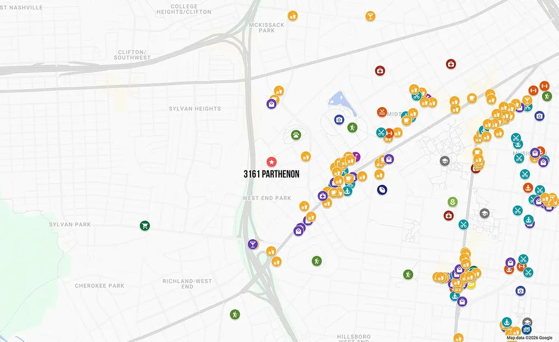
Task: Select the SYLVAN HEIGHTS neighborhood label
Action: [x=195, y=108]
